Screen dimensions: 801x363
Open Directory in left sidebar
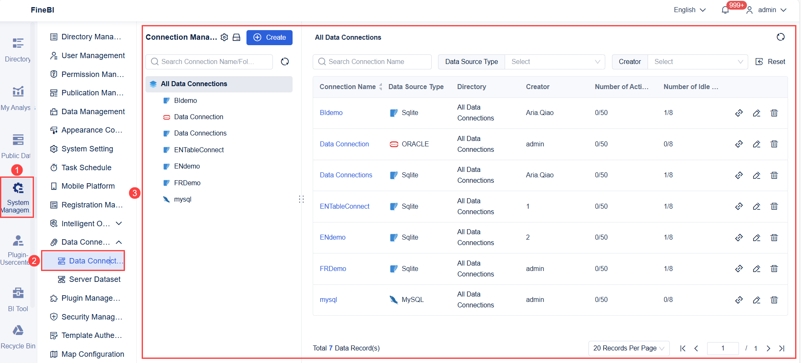pos(18,50)
